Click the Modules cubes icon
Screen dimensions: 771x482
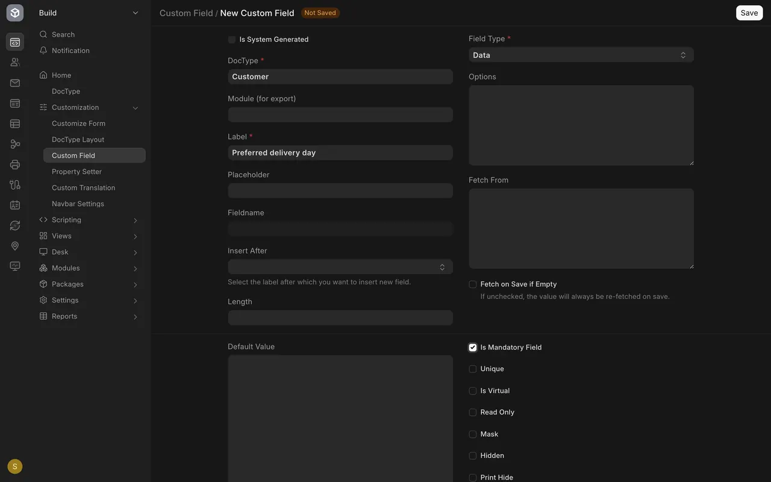point(43,268)
